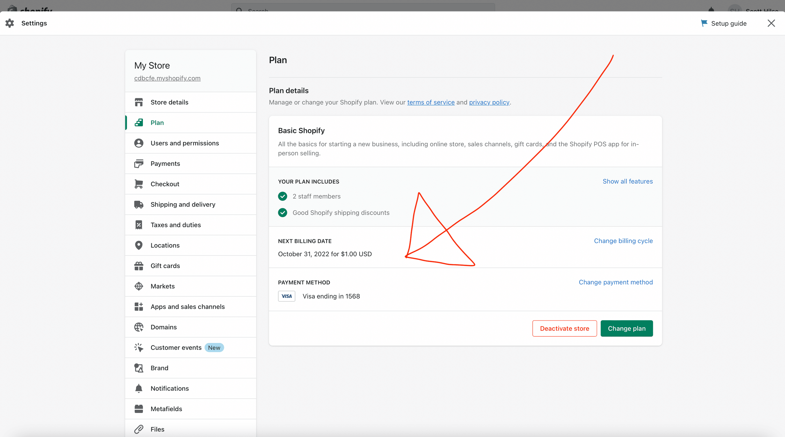785x437 pixels.
Task: Click the Visa card logo
Action: click(287, 296)
